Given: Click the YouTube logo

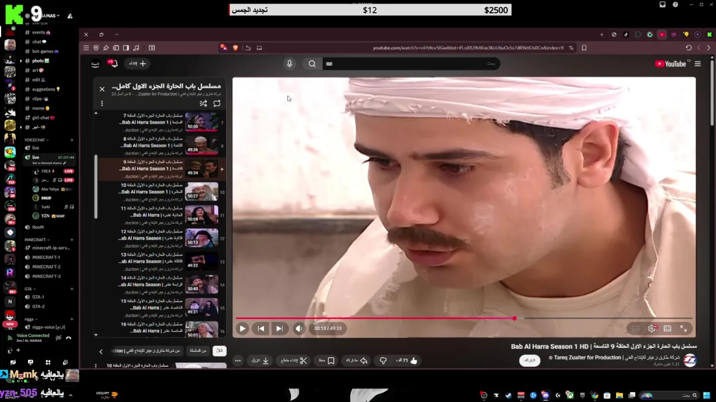Looking at the screenshot, I should click(x=670, y=64).
